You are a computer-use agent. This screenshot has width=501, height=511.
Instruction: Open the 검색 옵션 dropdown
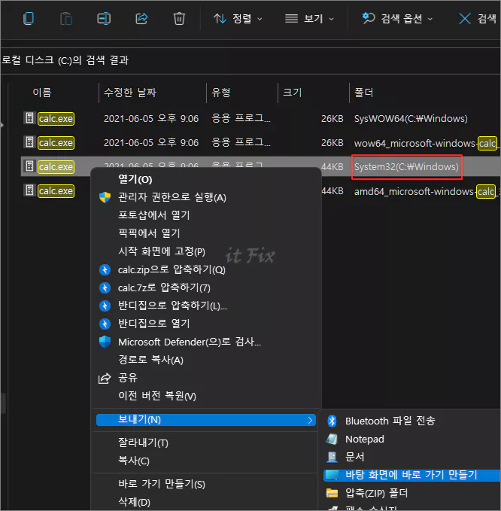(x=397, y=19)
